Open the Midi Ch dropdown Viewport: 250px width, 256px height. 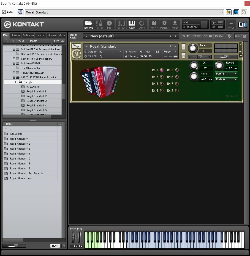tap(103, 56)
